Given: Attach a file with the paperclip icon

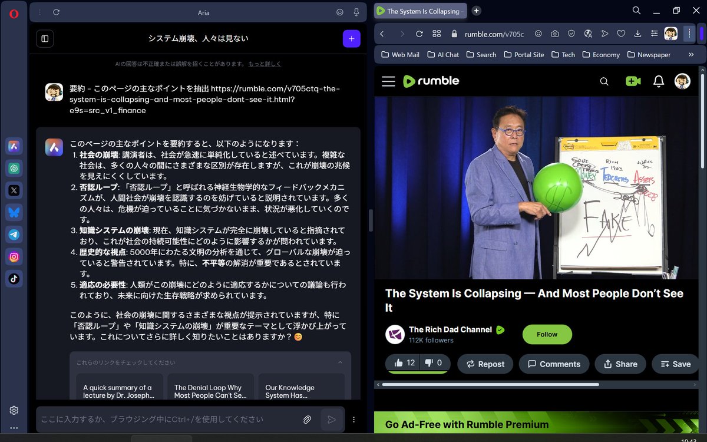Looking at the screenshot, I should pos(307,420).
